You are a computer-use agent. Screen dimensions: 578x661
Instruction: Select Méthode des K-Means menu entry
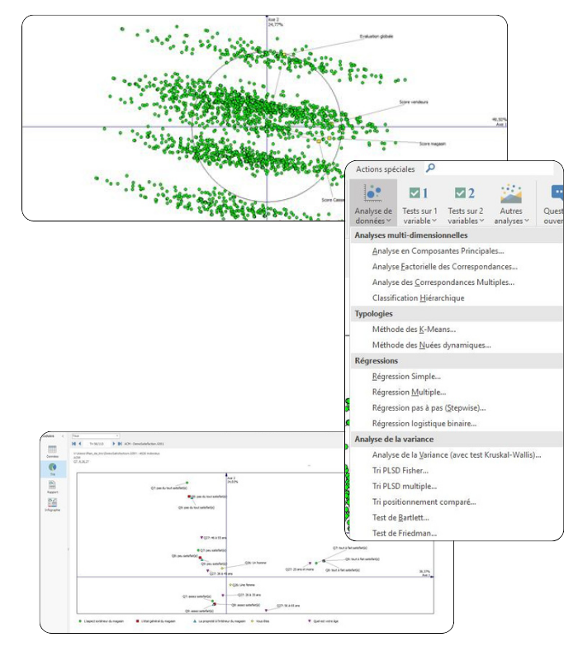[414, 330]
